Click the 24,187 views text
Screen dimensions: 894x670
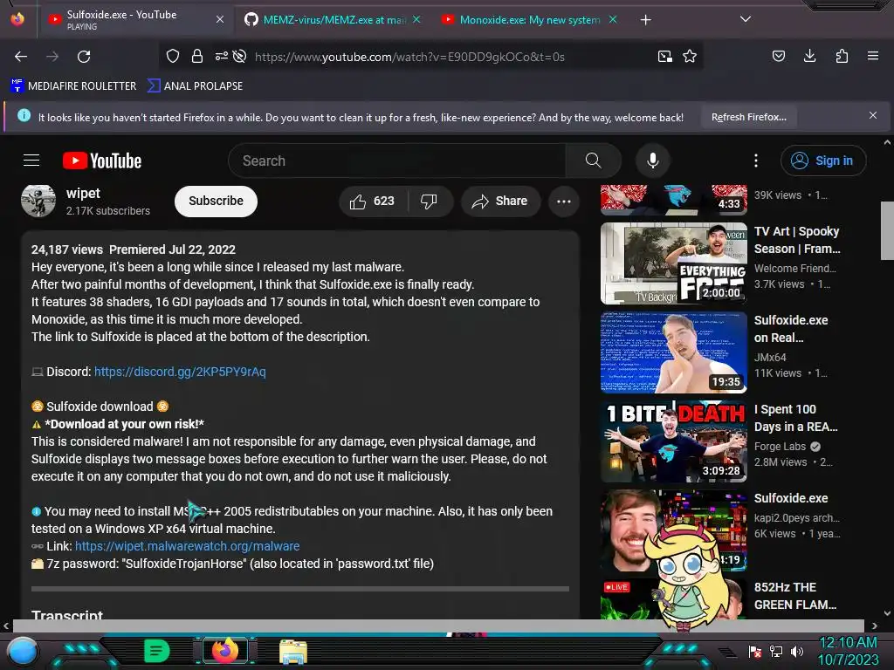tap(66, 250)
